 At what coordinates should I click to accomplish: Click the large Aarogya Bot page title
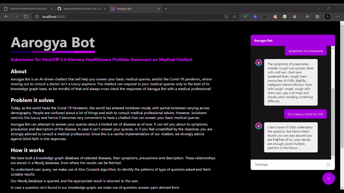[53, 42]
